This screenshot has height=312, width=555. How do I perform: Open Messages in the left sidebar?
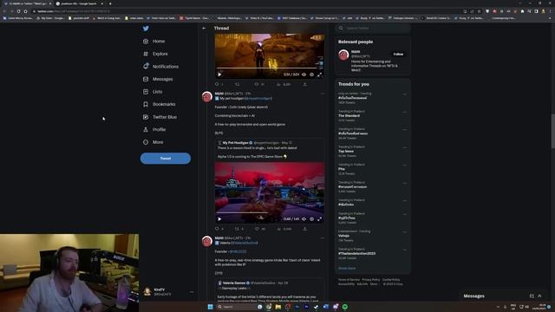point(158,79)
